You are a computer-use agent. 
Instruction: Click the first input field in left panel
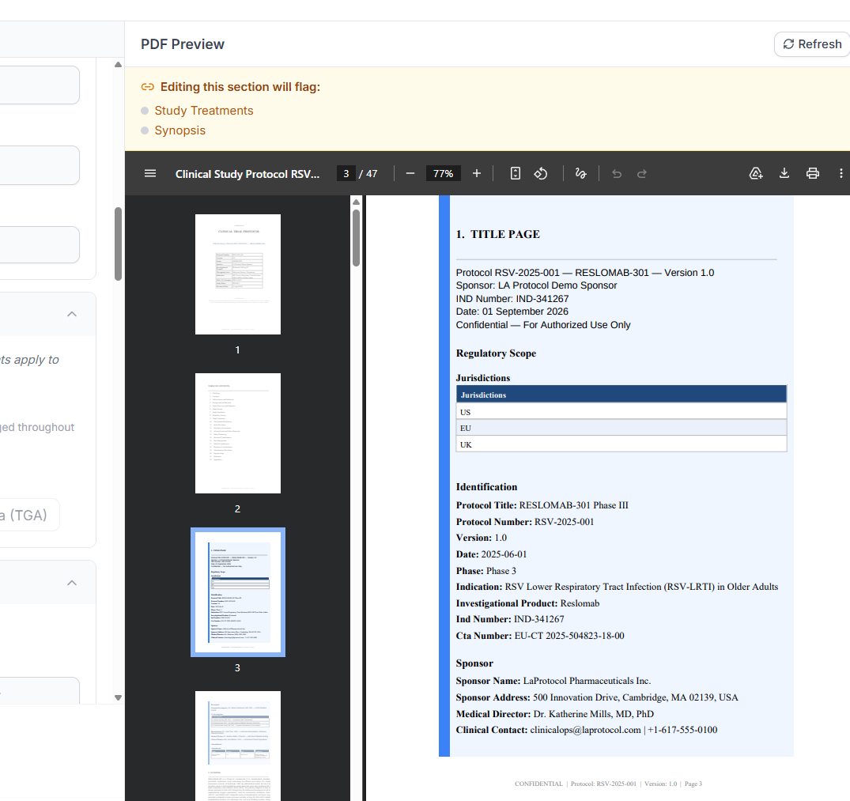pyautogui.click(x=40, y=85)
